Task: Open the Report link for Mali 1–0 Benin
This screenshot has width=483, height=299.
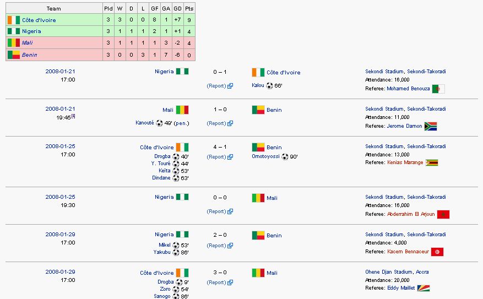Action: coord(216,123)
